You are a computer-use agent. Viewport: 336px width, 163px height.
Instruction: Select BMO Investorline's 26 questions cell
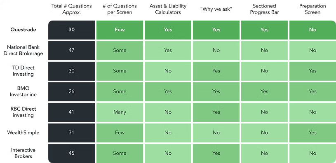[x=71, y=91]
